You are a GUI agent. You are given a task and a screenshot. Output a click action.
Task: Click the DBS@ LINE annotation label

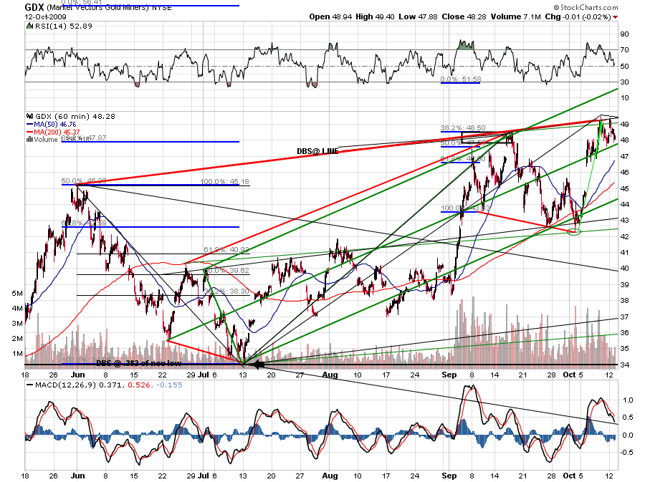(x=317, y=151)
